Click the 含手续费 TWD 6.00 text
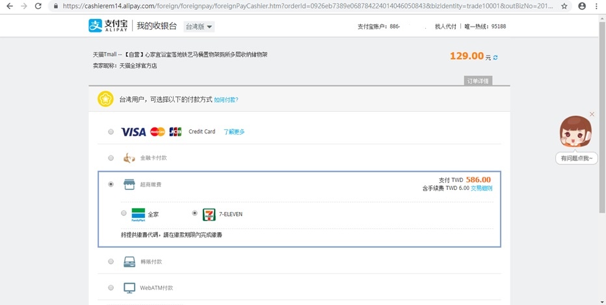Image resolution: width=606 pixels, height=305 pixels. tap(446, 188)
